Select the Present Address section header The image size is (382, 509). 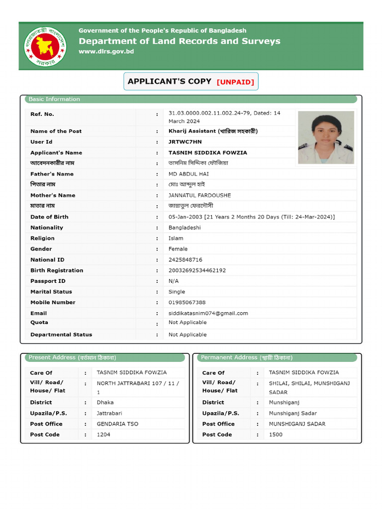pos(105,357)
